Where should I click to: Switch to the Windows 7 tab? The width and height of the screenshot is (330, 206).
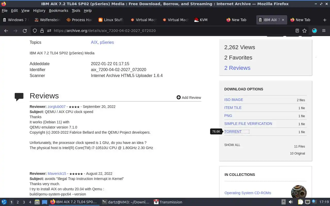pos(16,20)
